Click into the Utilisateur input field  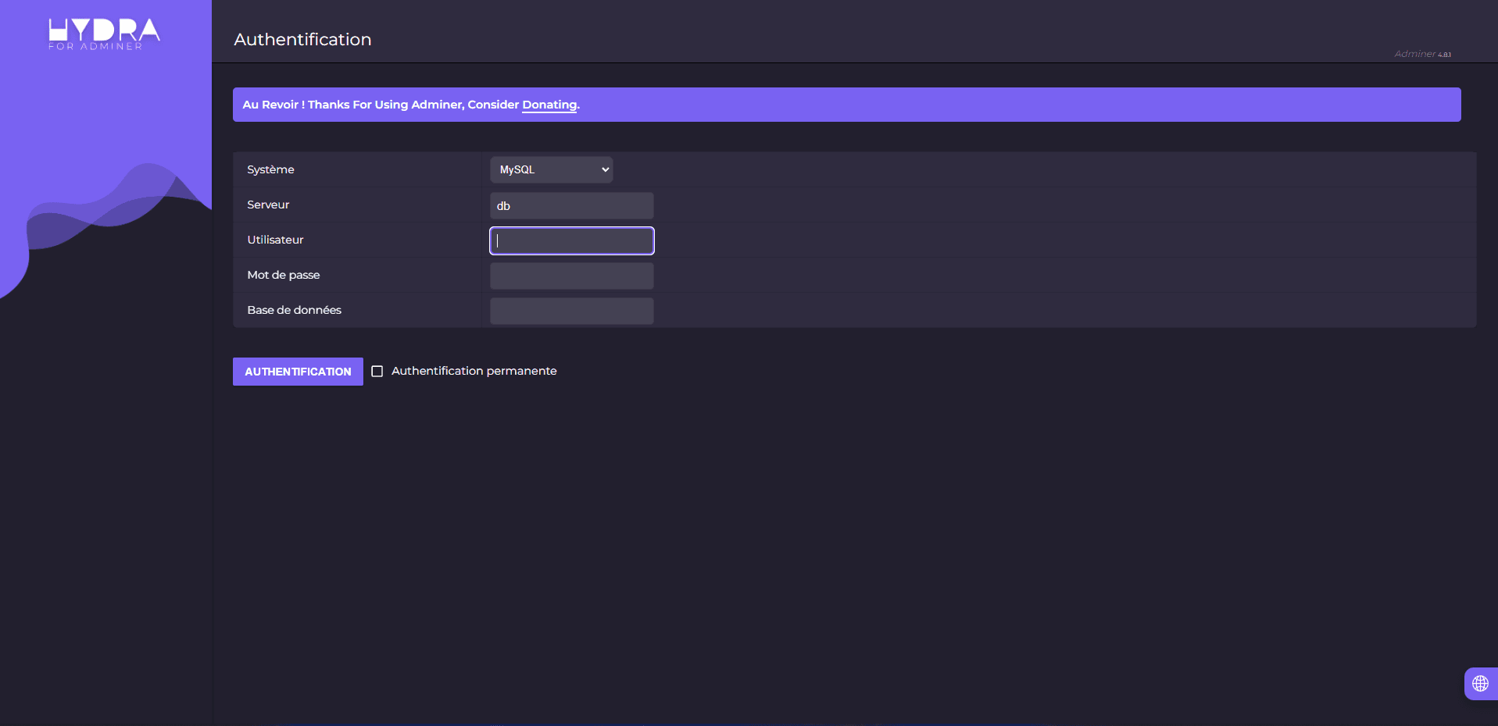pos(571,240)
